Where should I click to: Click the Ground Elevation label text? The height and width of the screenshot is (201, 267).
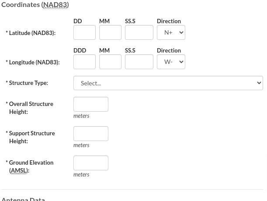[31, 162]
